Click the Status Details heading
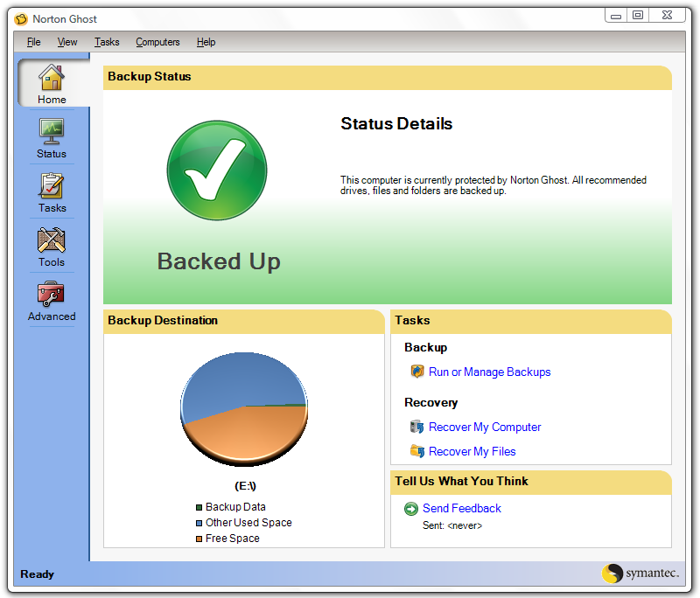This screenshot has width=700, height=598. click(396, 123)
